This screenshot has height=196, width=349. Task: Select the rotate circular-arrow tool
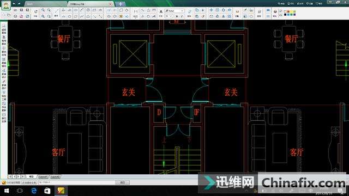[x=223, y=10]
